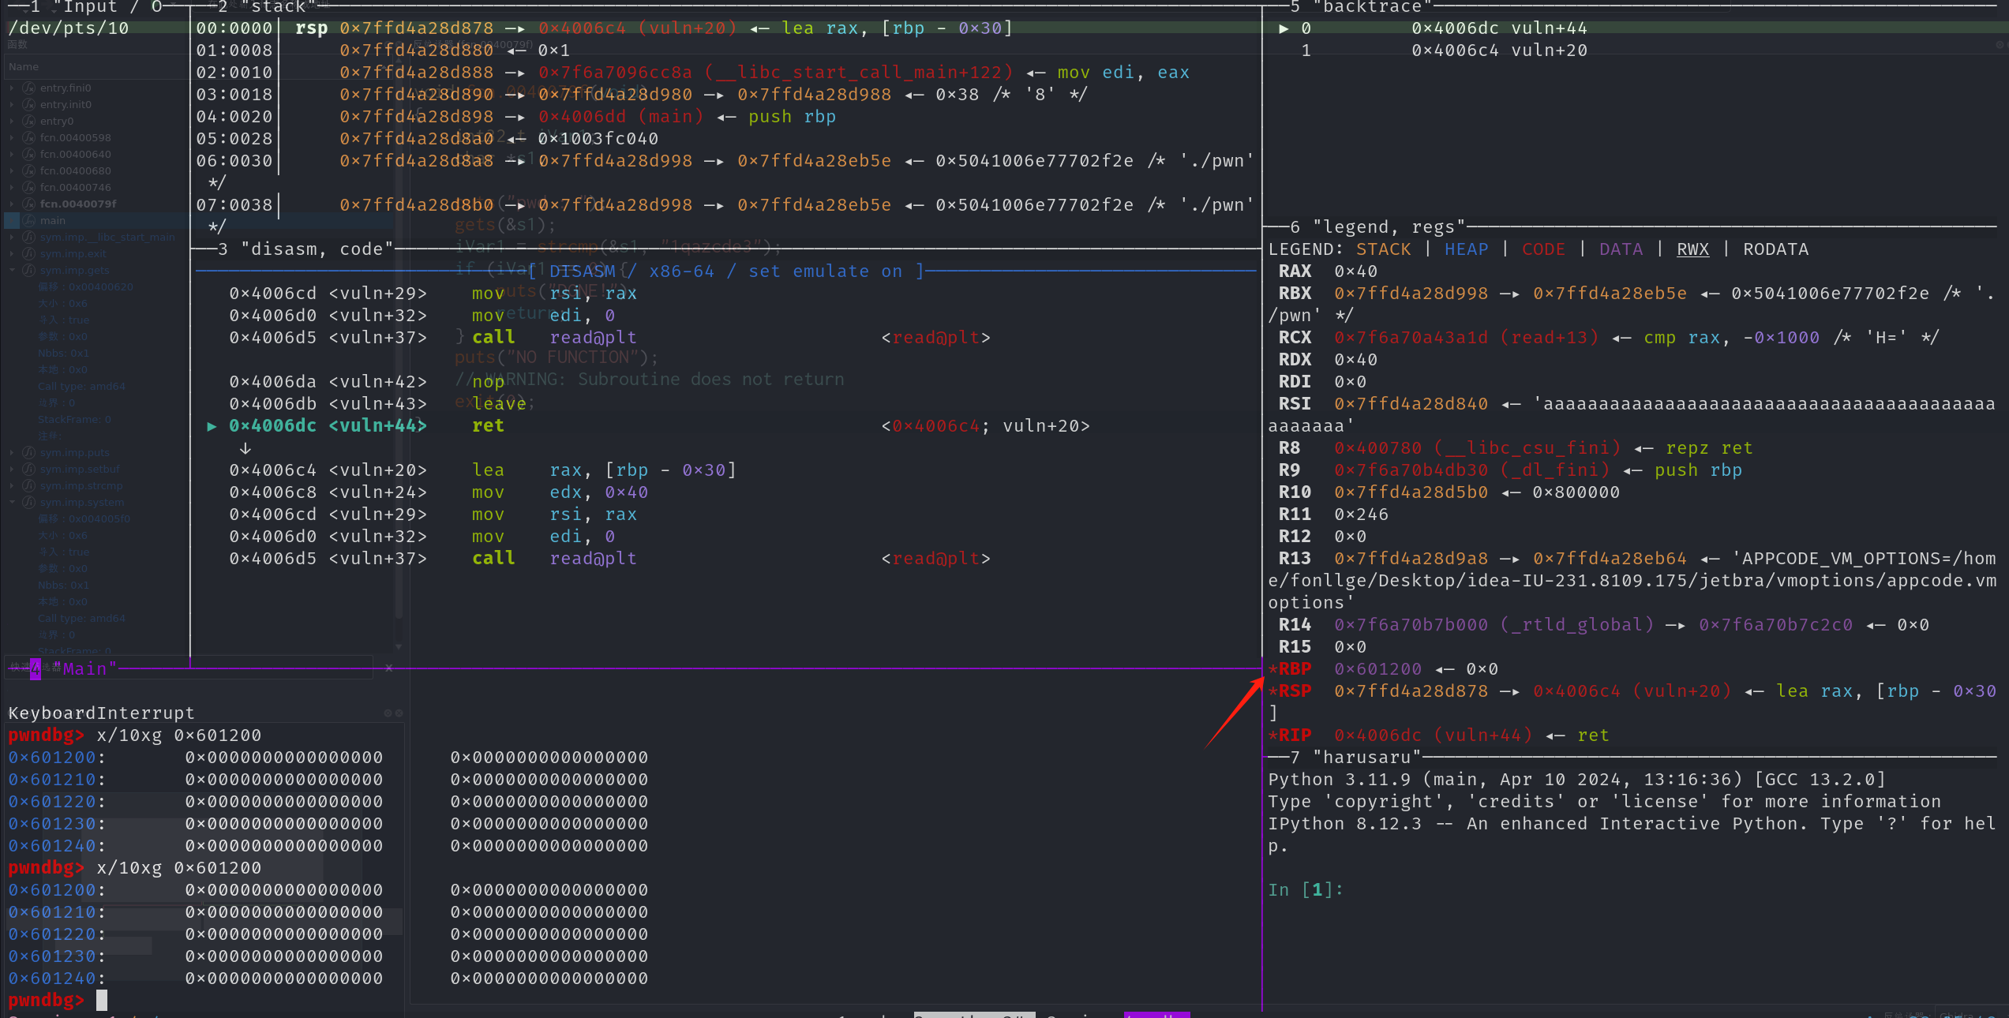
Task: Select fcn.00400640 in the functions list
Action: pos(76,154)
